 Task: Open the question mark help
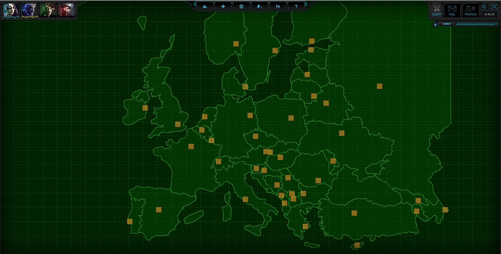[296, 7]
